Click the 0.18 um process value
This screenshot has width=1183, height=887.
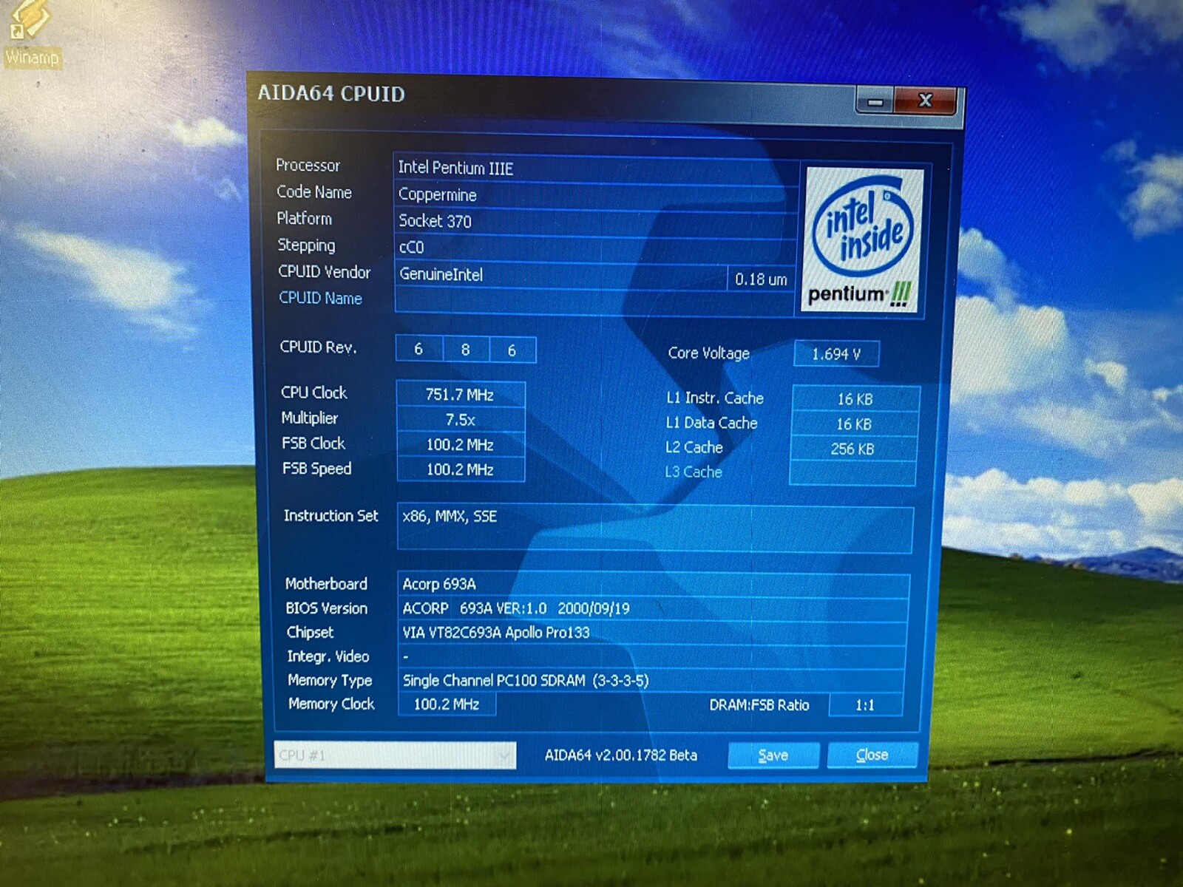pyautogui.click(x=762, y=279)
